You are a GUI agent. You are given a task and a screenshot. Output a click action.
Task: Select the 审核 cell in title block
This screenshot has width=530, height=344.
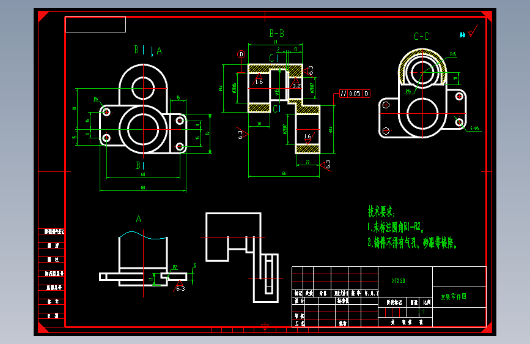coord(299,316)
